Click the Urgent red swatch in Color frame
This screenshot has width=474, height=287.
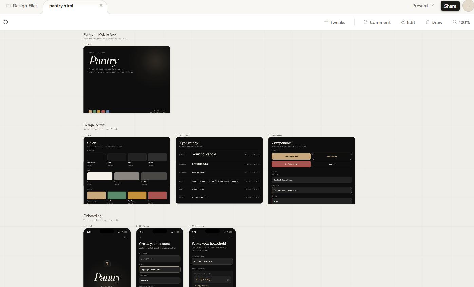tap(157, 196)
